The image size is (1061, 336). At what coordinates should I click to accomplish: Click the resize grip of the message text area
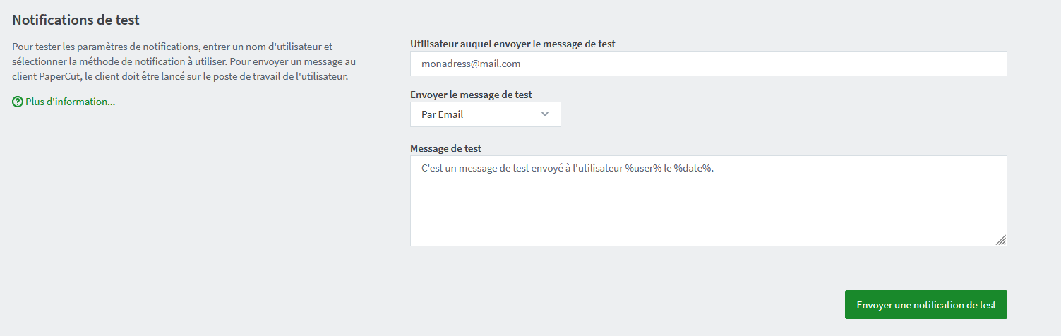(x=1000, y=240)
